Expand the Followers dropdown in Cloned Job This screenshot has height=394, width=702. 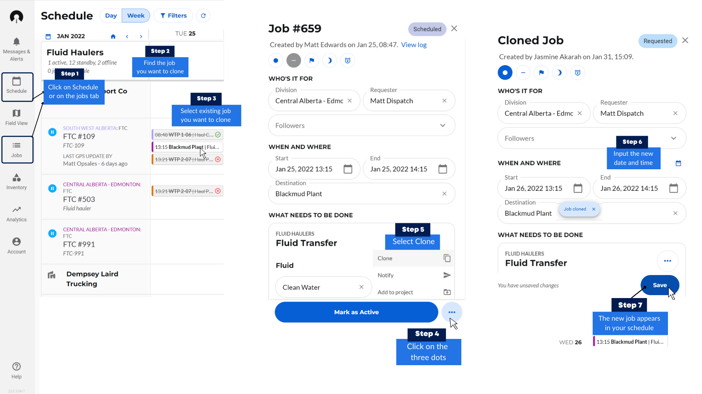tap(673, 138)
